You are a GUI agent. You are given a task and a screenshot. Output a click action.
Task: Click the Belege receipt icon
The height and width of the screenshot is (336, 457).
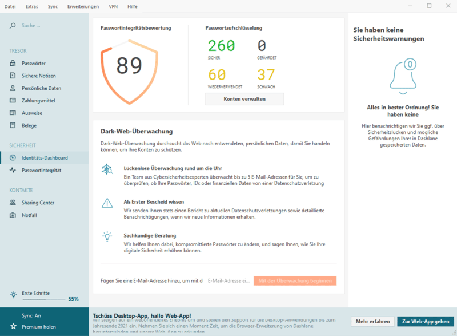[x=13, y=126]
